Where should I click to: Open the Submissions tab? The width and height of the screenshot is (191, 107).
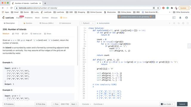coord(65,23)
